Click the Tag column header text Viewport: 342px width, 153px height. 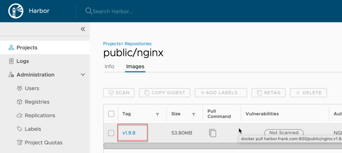coord(127,114)
